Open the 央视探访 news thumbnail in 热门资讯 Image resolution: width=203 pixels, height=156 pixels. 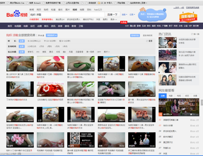tap(167, 43)
